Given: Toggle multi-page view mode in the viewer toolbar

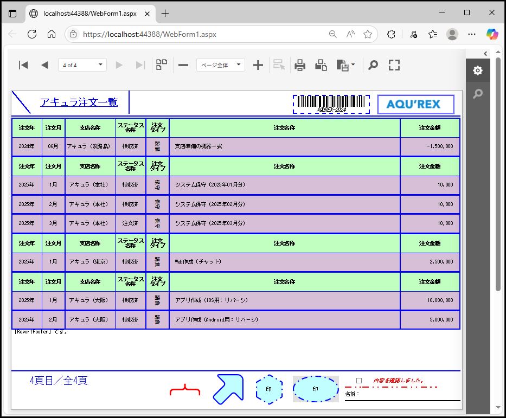Looking at the screenshot, I should [162, 65].
